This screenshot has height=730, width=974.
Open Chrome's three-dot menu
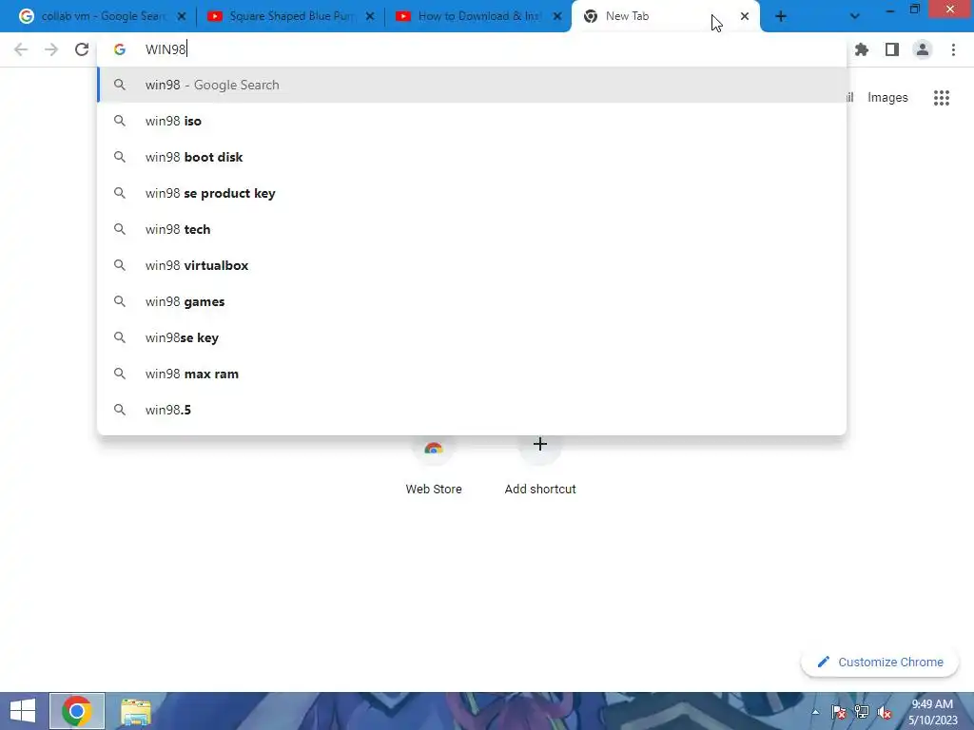[x=953, y=49]
